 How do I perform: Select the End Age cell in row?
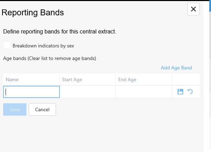143,92
